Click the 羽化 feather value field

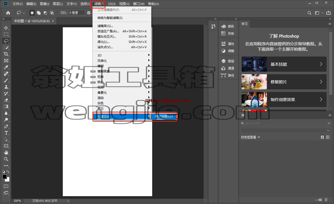pyautogui.click(x=77, y=13)
